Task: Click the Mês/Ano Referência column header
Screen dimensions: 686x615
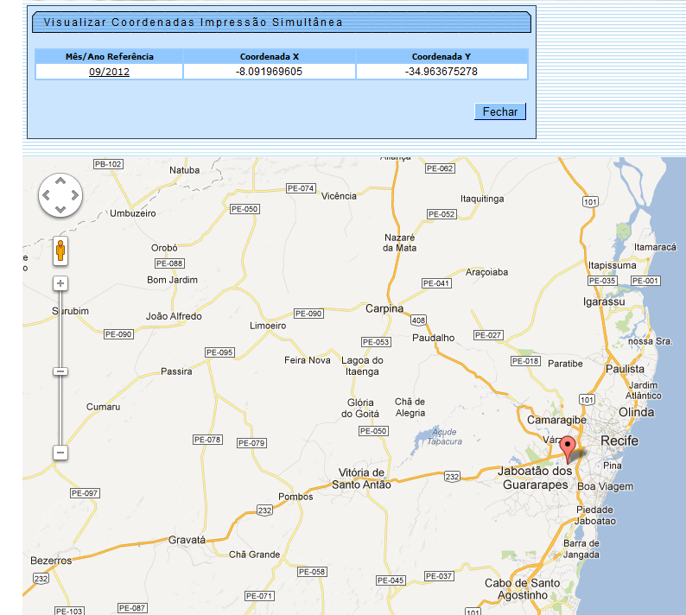Action: click(x=110, y=56)
